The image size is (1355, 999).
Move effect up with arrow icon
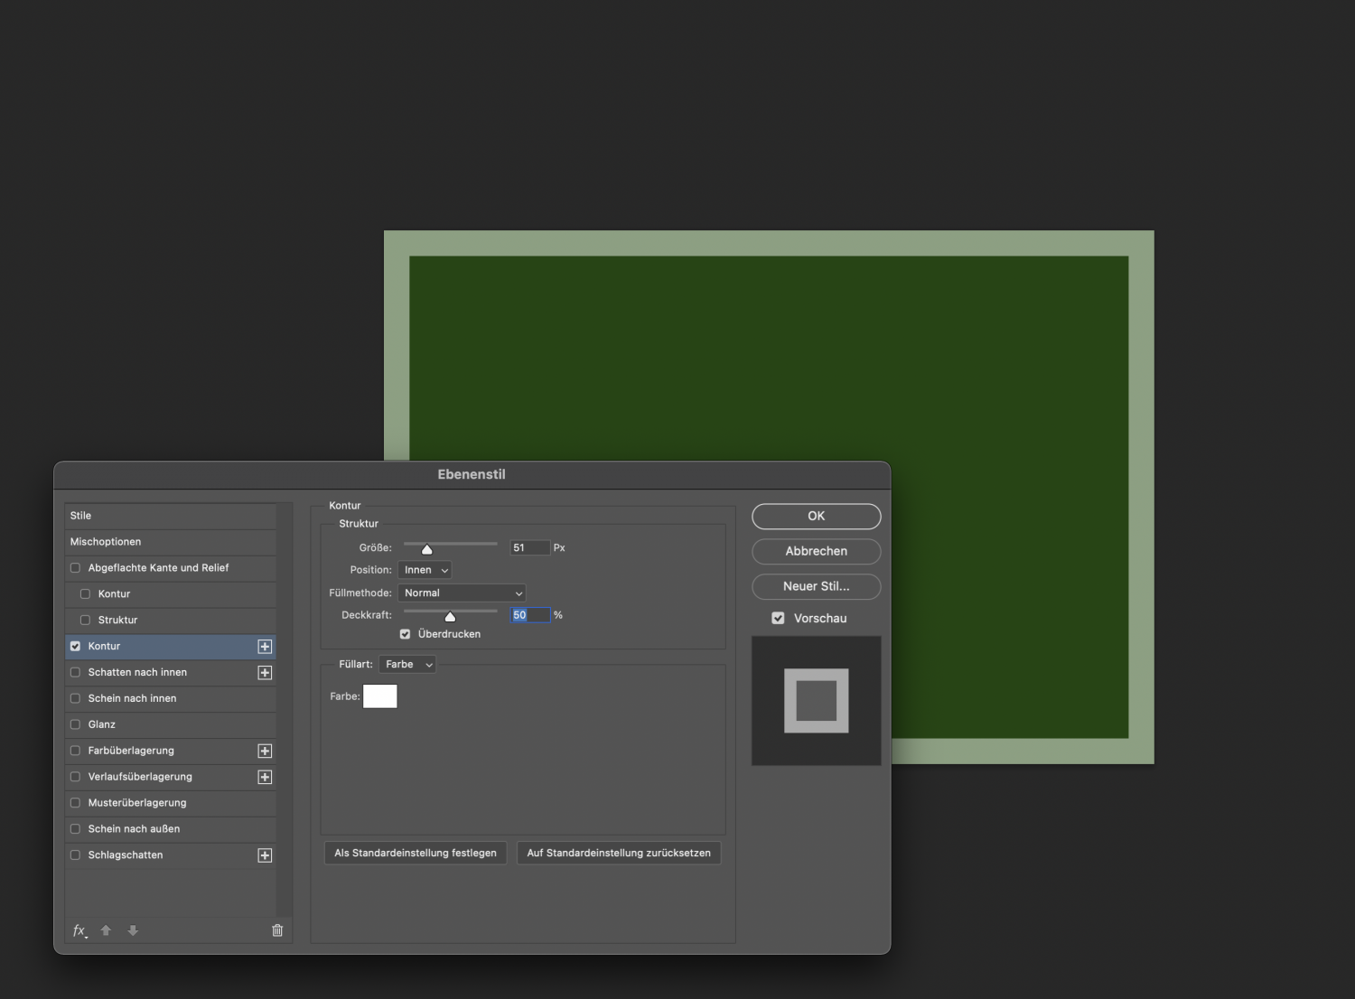(x=106, y=930)
